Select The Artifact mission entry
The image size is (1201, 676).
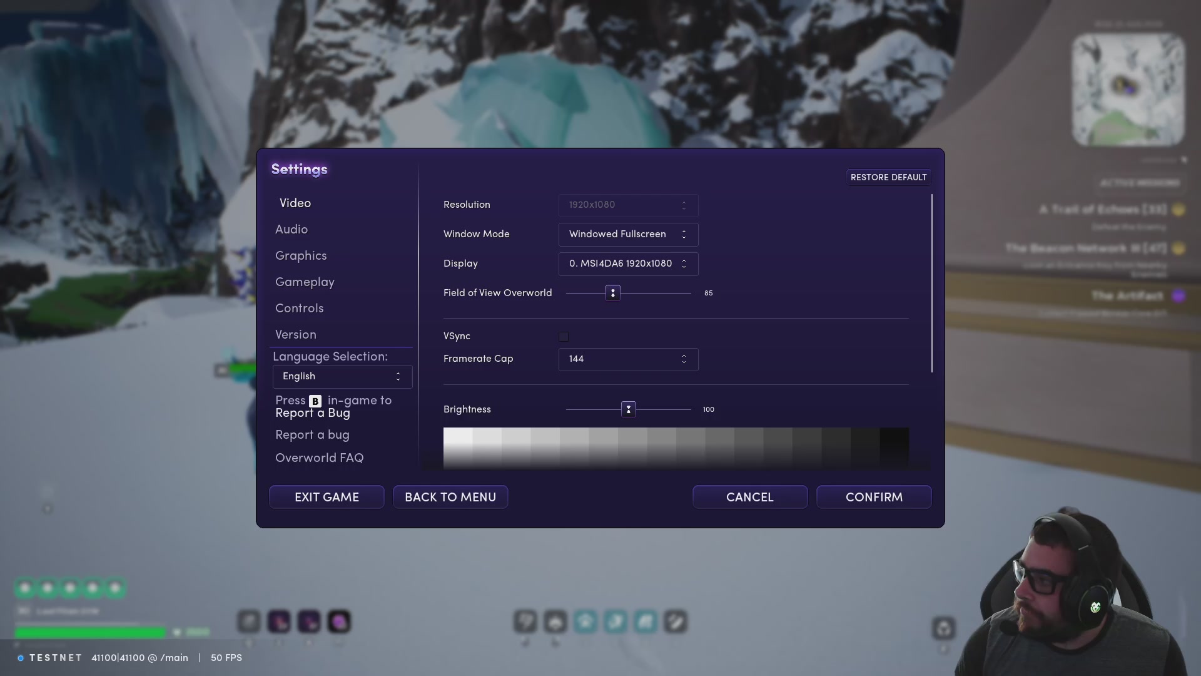(1127, 296)
